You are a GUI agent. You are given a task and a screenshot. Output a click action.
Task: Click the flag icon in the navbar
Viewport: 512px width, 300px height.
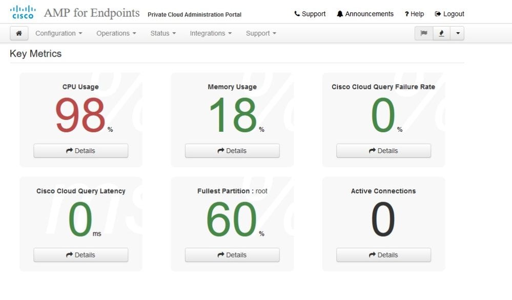(x=424, y=33)
